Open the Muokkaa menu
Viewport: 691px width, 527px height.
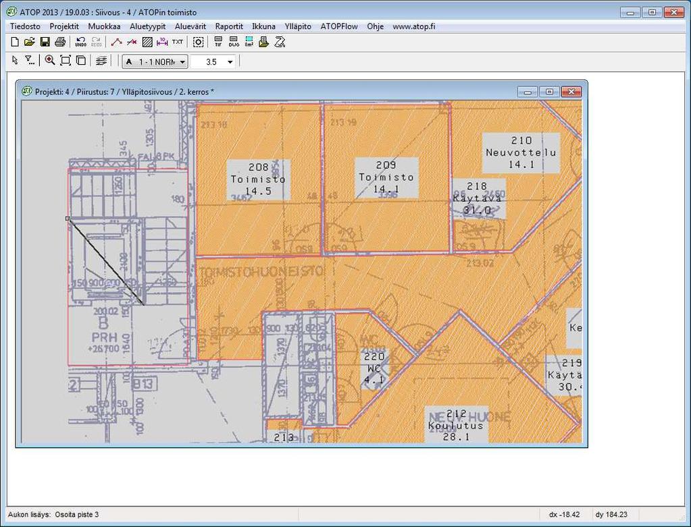click(x=104, y=26)
